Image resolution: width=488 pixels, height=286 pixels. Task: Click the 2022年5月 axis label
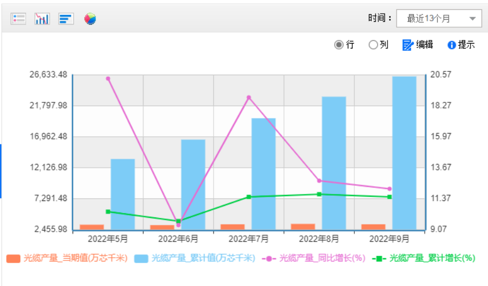pos(108,239)
